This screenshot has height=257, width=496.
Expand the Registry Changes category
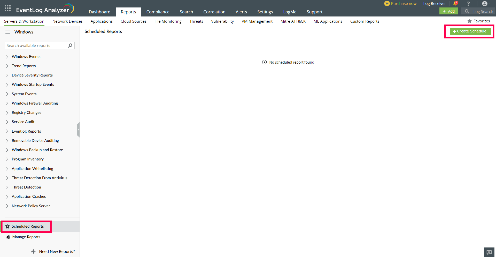coord(7,113)
